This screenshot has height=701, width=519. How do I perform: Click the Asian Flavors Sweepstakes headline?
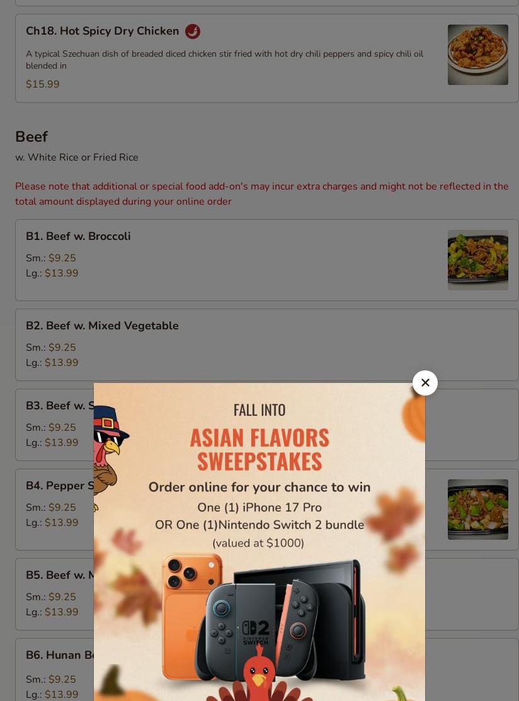point(259,449)
